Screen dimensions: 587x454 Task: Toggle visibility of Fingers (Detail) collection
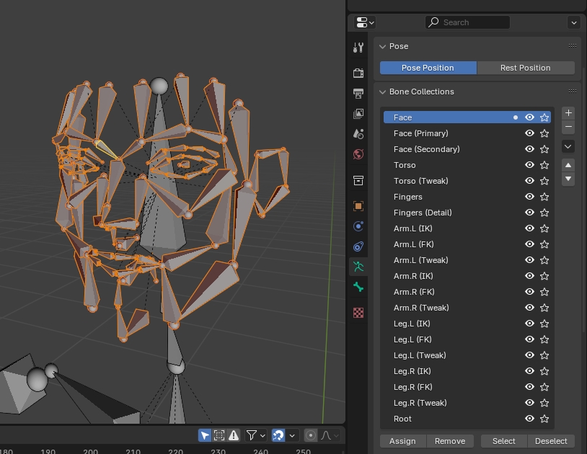click(529, 213)
